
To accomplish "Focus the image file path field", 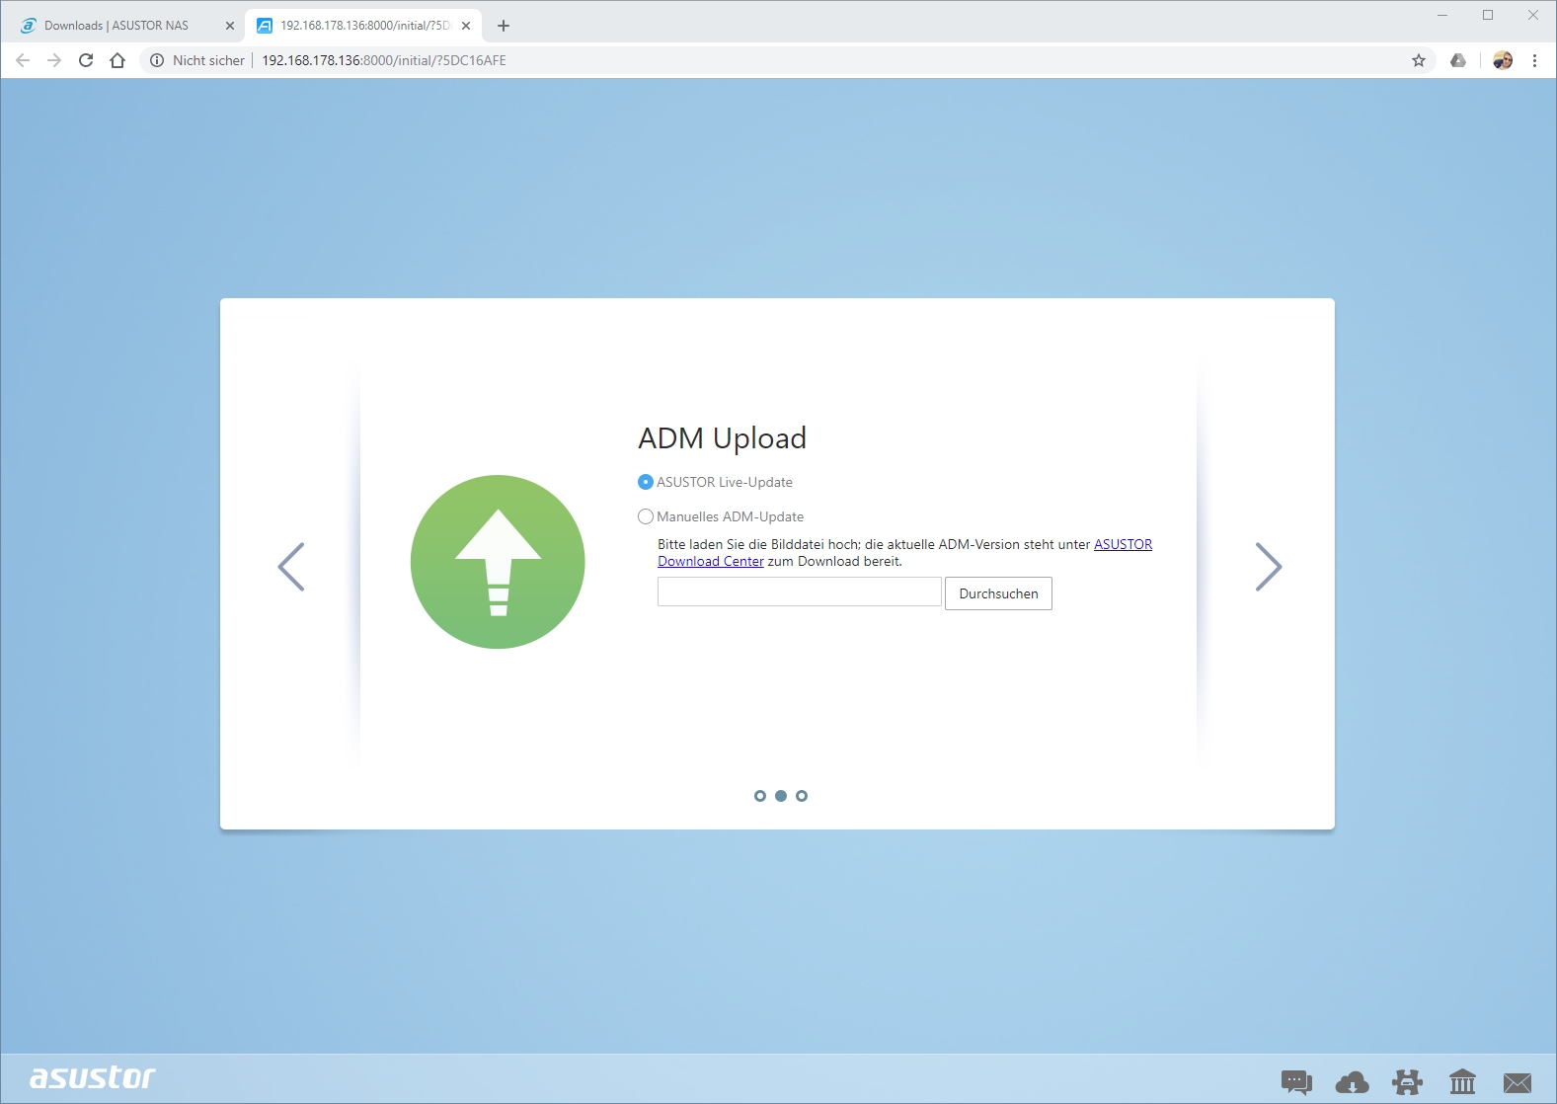I will (x=799, y=592).
